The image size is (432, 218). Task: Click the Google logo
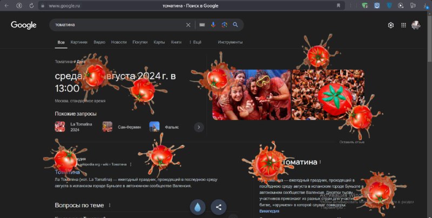24,25
